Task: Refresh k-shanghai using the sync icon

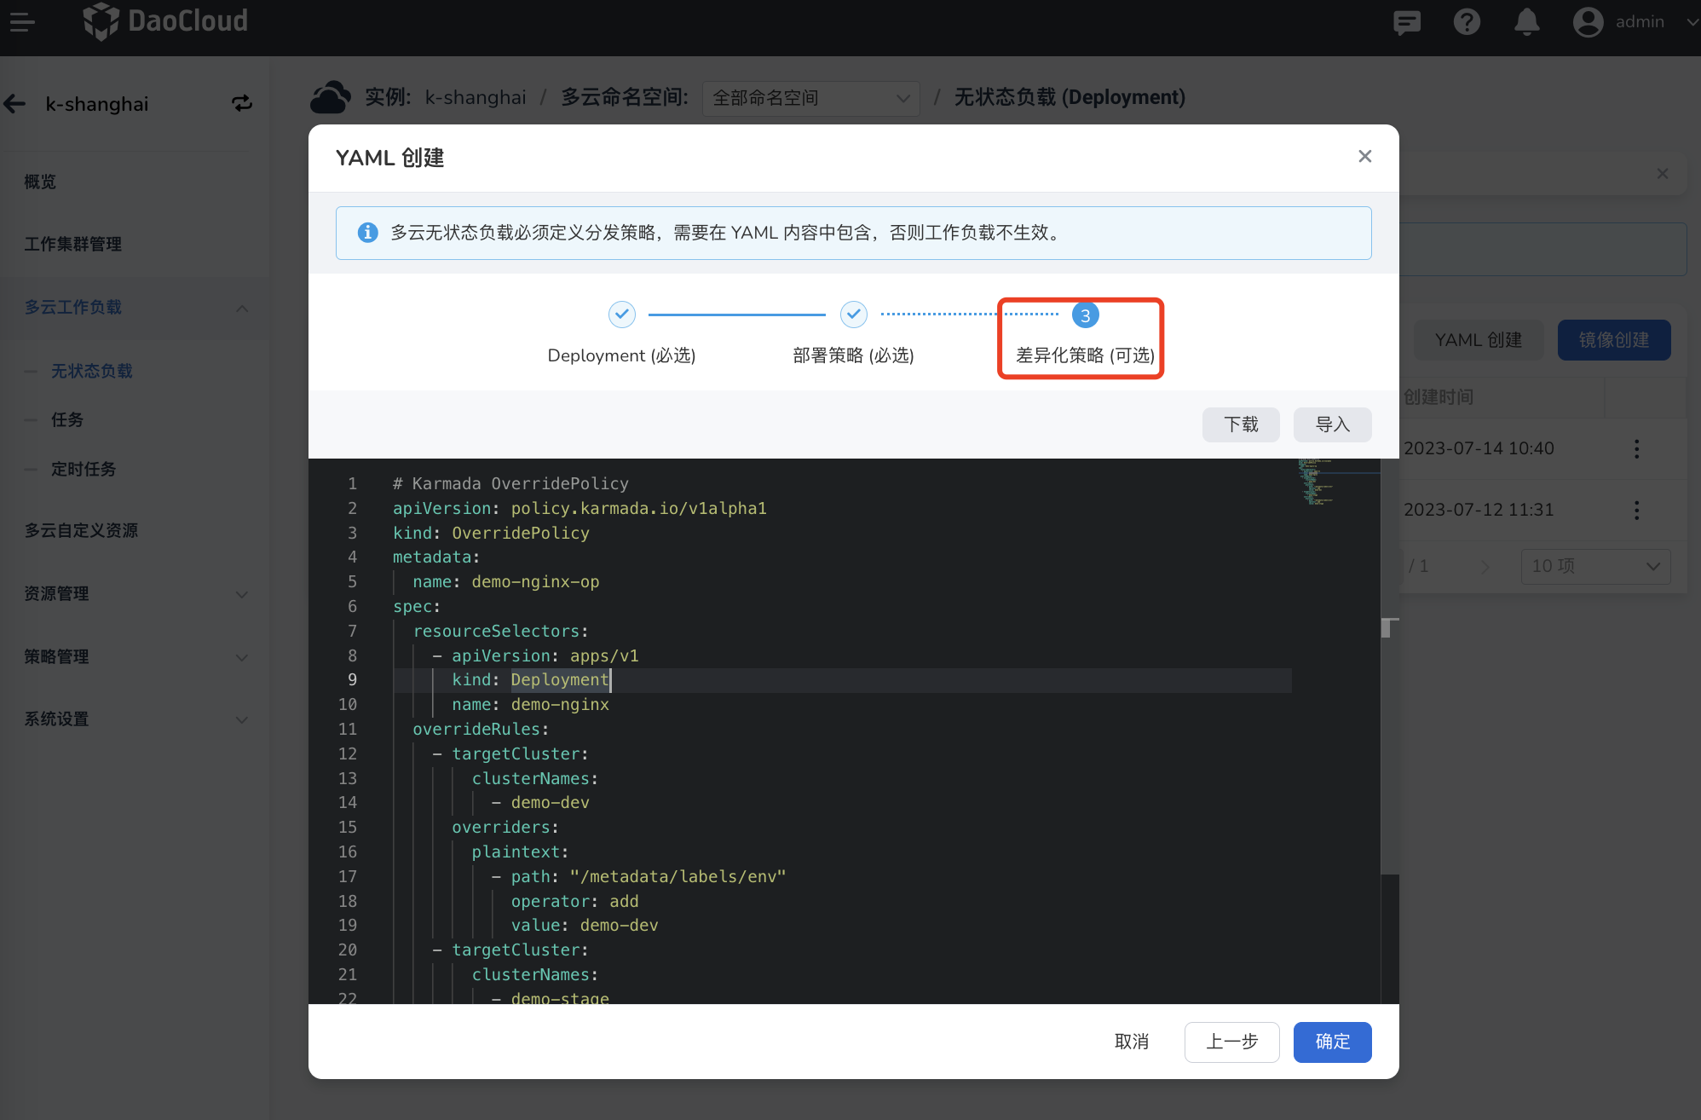Action: pyautogui.click(x=242, y=103)
